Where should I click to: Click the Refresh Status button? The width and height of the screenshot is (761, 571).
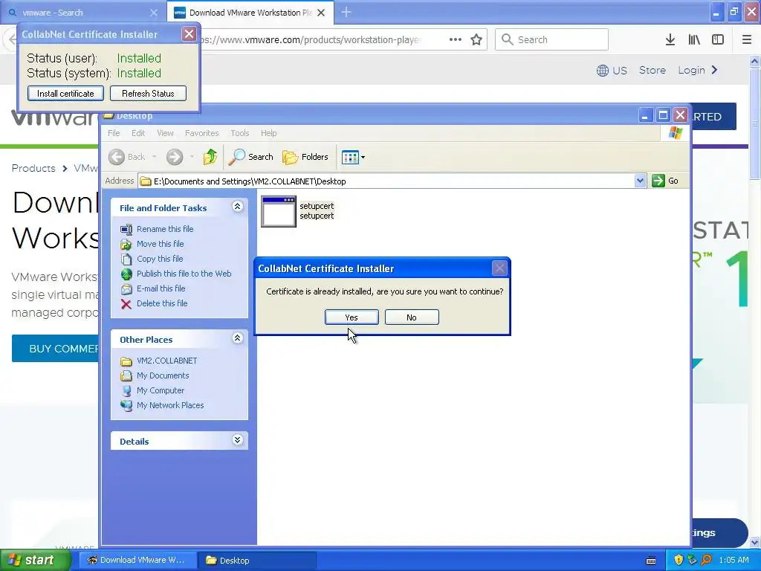coord(148,93)
